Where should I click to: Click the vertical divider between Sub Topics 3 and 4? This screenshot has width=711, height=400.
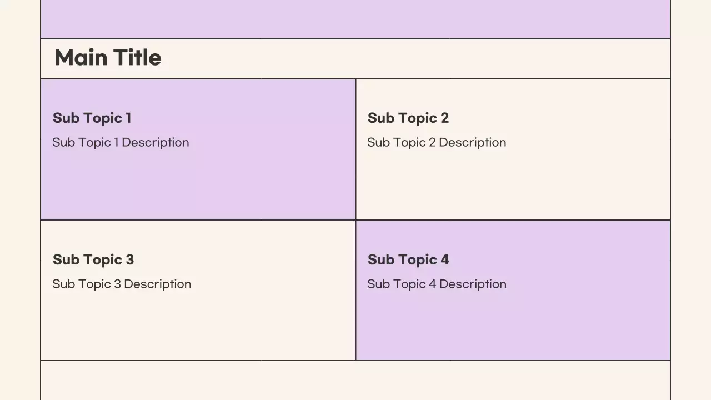pyautogui.click(x=355, y=291)
